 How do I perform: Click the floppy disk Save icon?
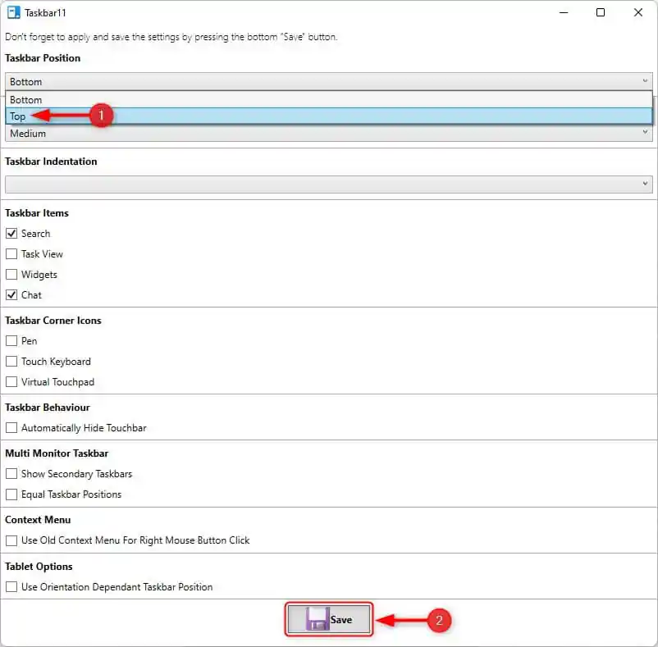[318, 619]
